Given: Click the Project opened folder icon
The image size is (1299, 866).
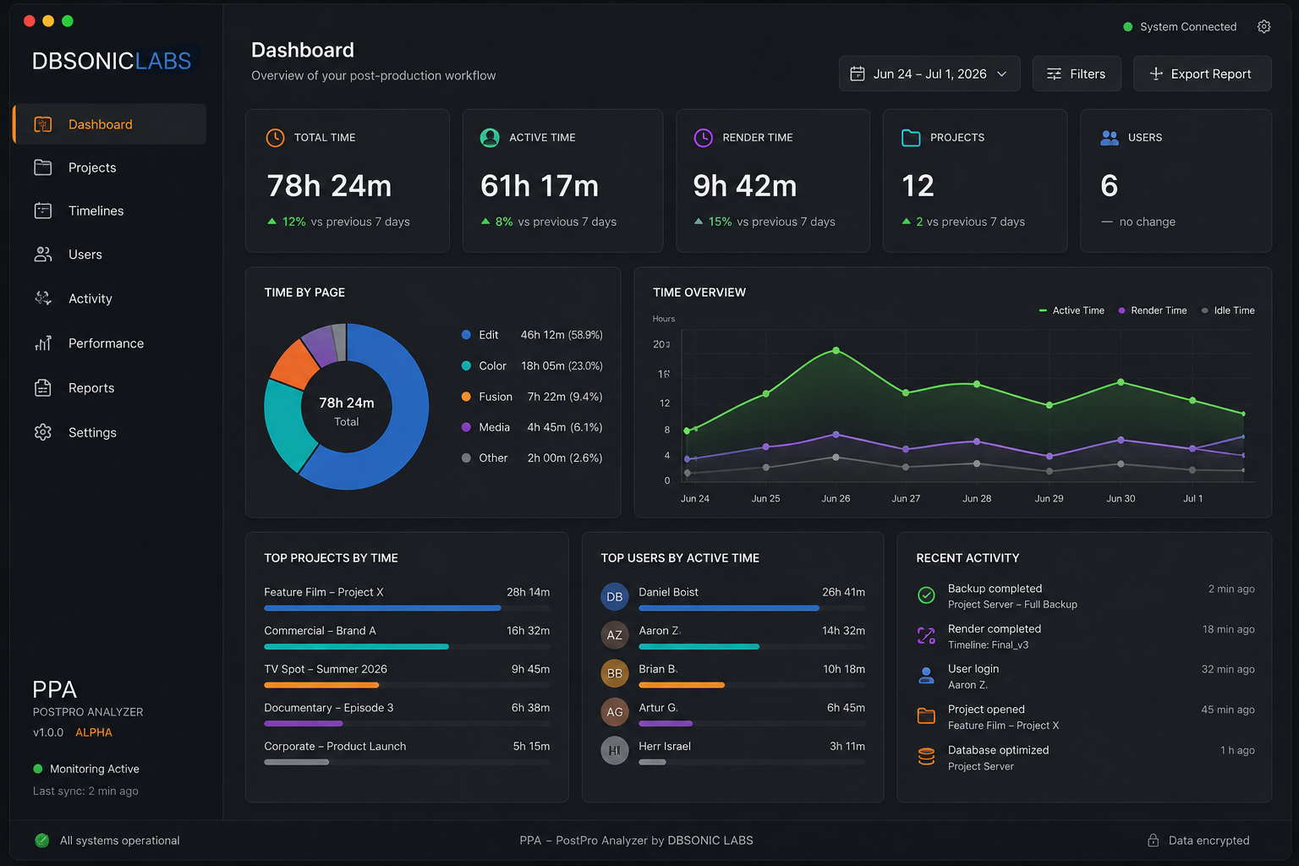Looking at the screenshot, I should pyautogui.click(x=927, y=716).
